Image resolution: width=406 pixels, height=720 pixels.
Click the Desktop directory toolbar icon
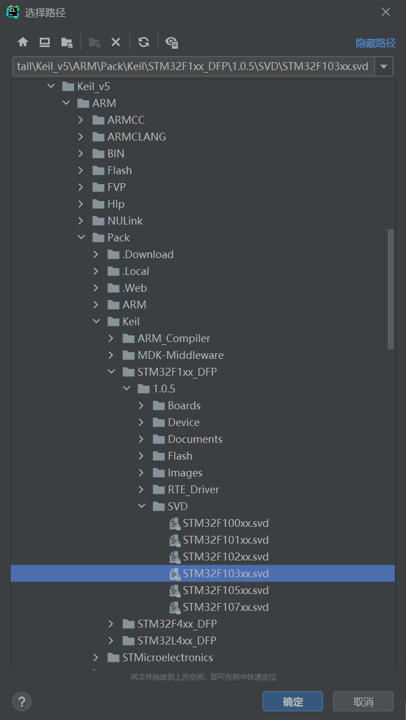tap(45, 43)
